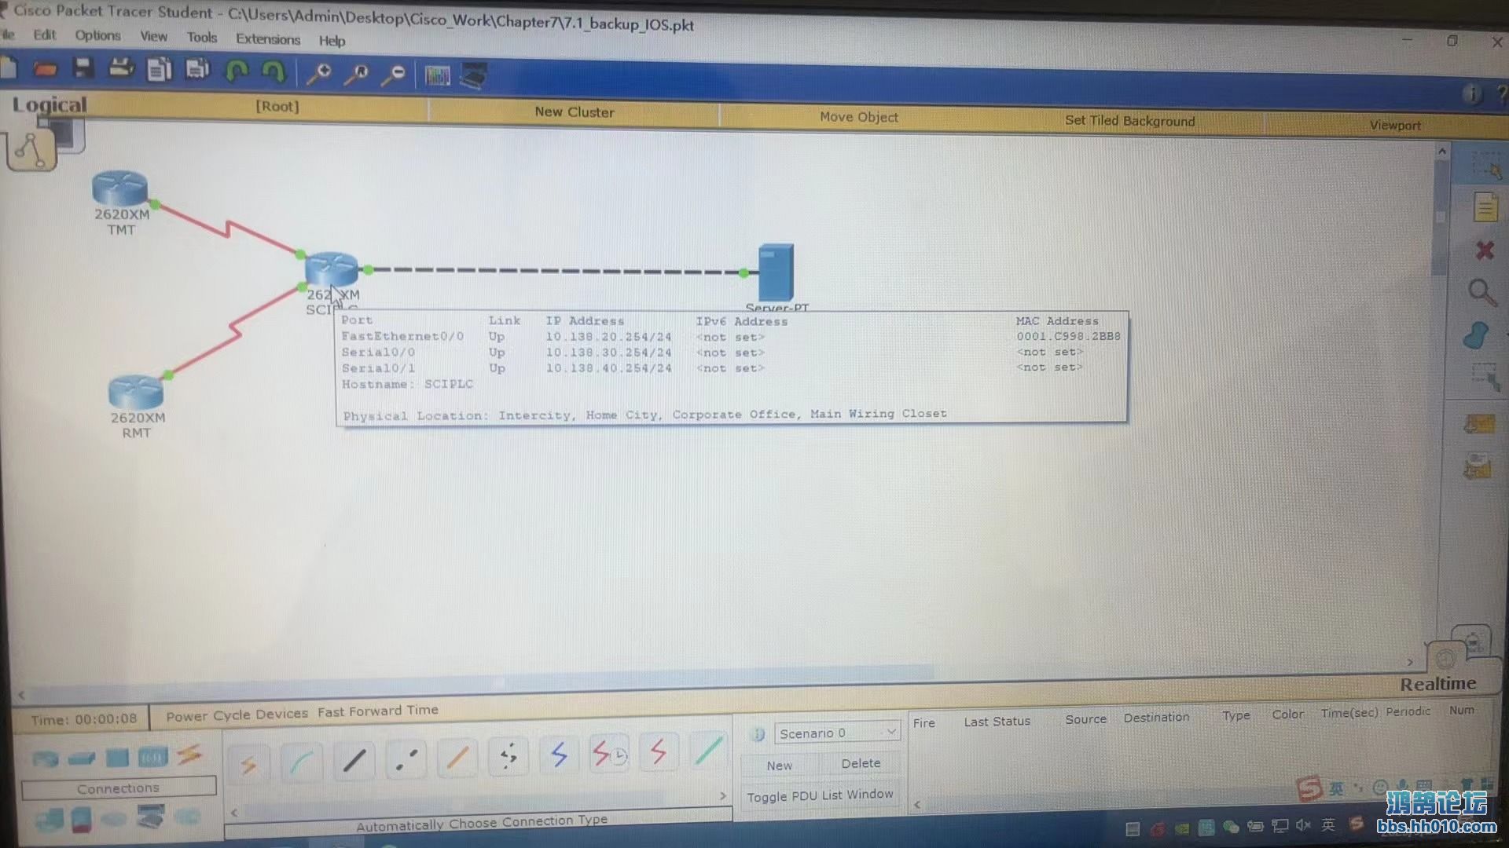Pick the orange fiber cable
This screenshot has height=848, width=1509.
[457, 757]
